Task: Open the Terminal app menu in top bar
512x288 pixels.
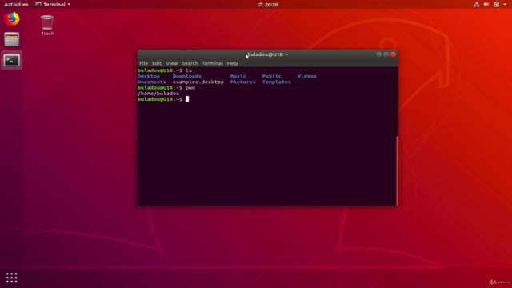Action: point(53,4)
